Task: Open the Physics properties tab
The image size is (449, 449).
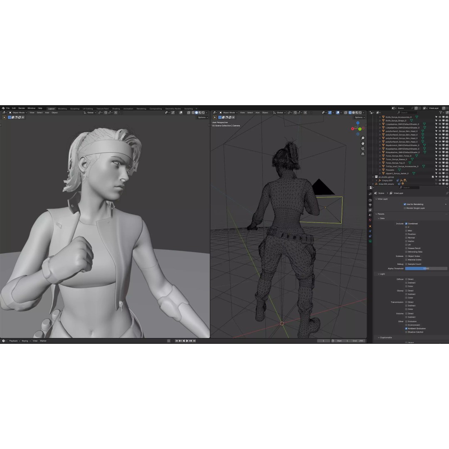Action: point(370,231)
